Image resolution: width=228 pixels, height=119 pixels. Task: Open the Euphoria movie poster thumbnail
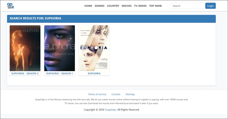(94, 48)
